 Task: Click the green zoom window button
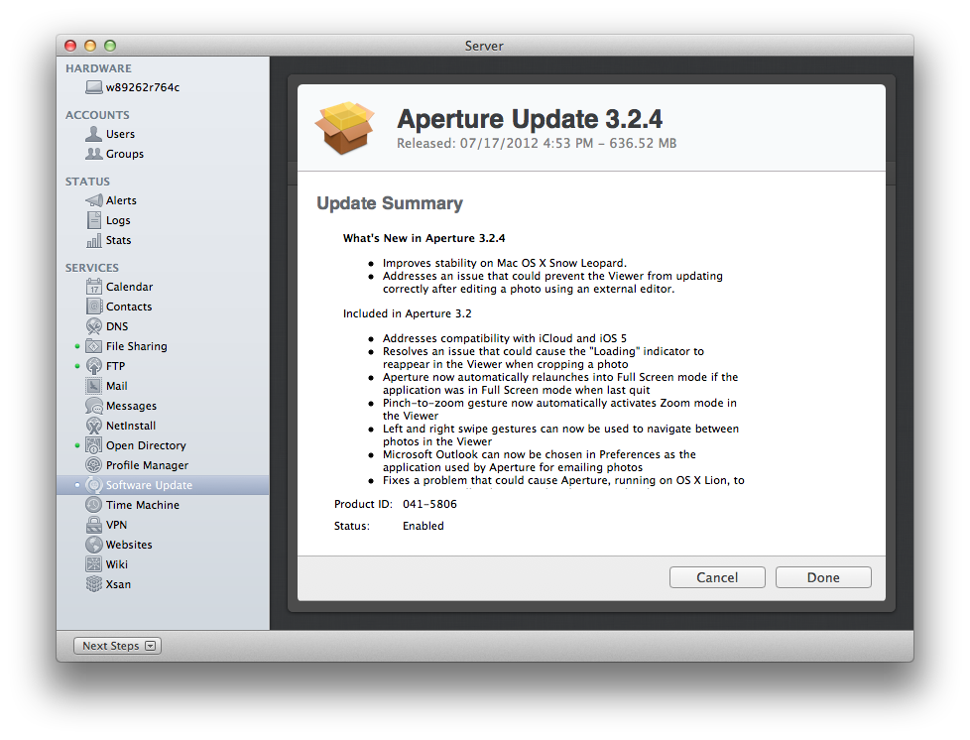coord(110,46)
